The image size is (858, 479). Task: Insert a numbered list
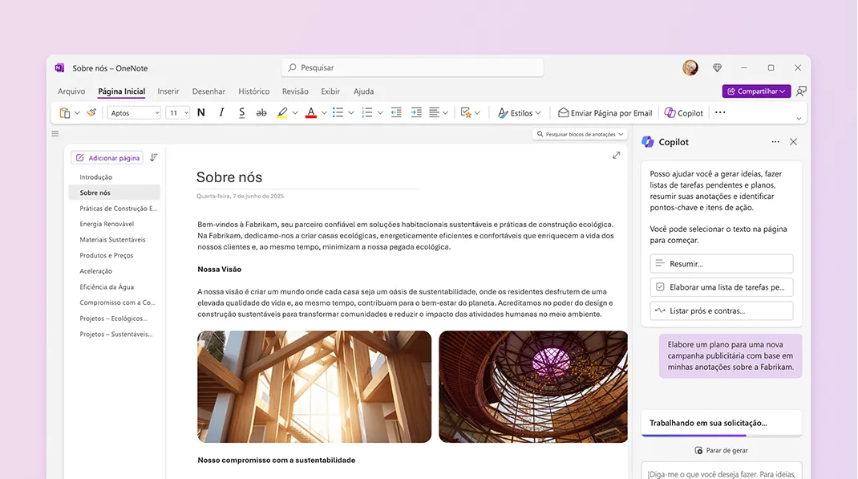tap(367, 113)
